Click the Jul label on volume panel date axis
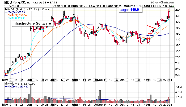Screen dimensions: 186x107 tap(52, 105)
